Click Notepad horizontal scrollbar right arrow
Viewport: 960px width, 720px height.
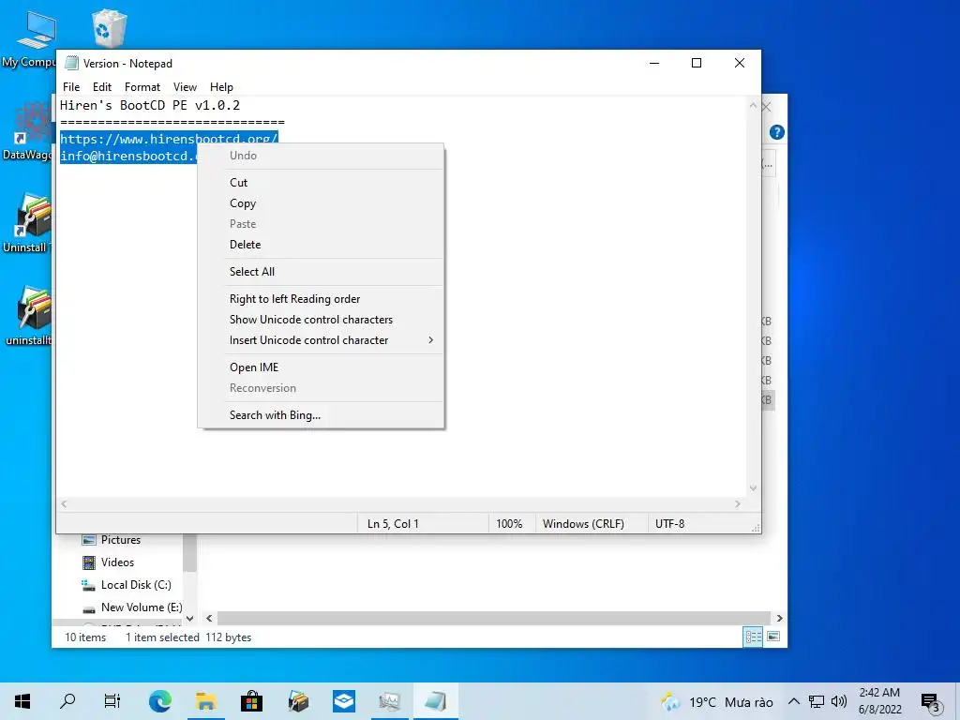point(738,503)
